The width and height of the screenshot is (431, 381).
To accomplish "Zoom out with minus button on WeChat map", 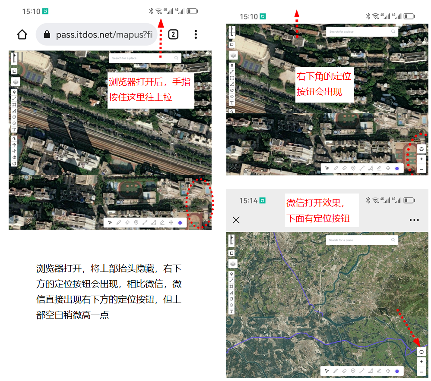I will tap(421, 372).
